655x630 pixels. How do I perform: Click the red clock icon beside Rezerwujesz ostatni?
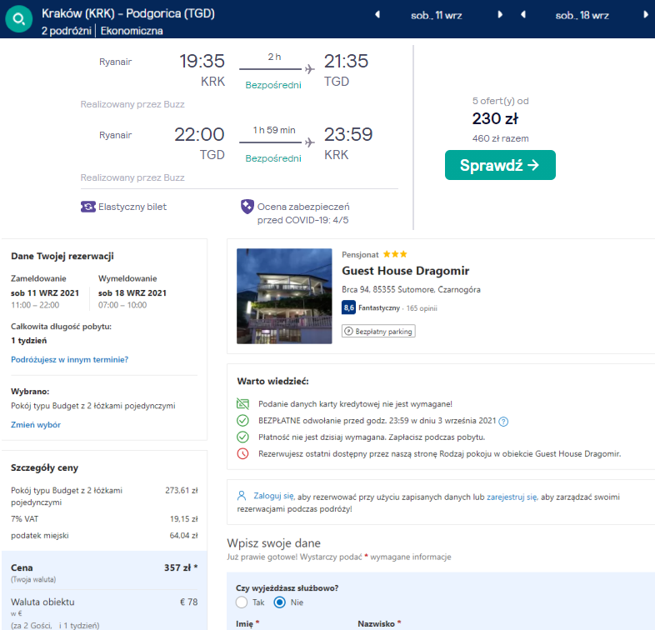[242, 453]
